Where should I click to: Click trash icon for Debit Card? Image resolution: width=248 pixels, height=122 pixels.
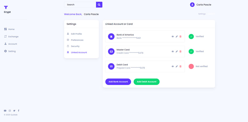(180, 66)
